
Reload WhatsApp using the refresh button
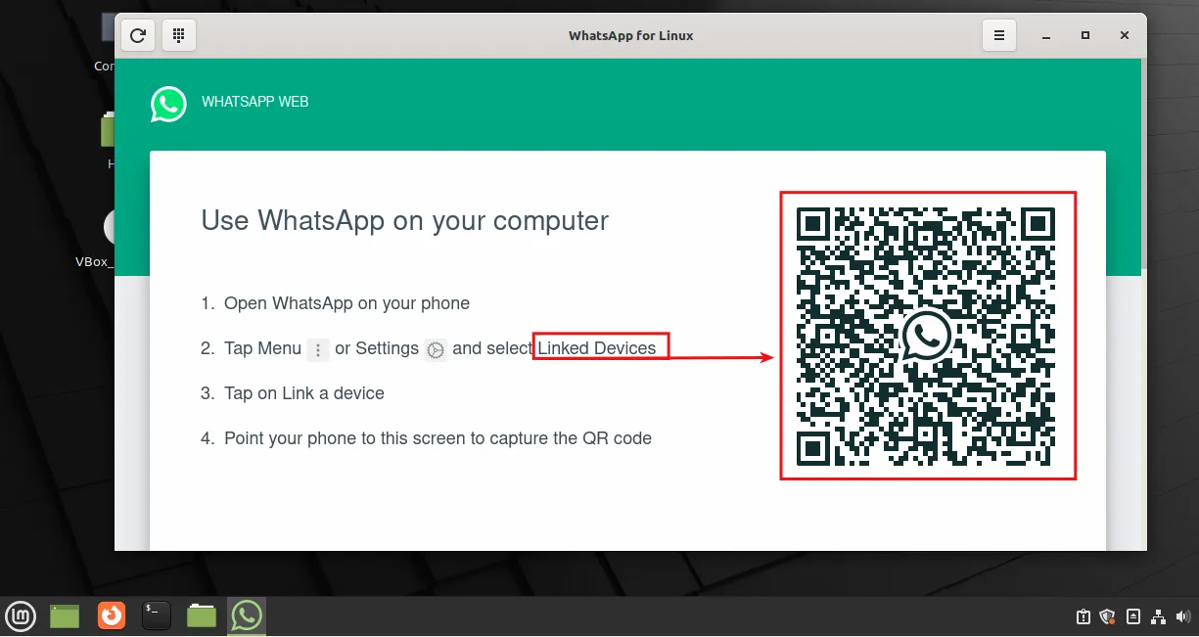click(x=138, y=35)
